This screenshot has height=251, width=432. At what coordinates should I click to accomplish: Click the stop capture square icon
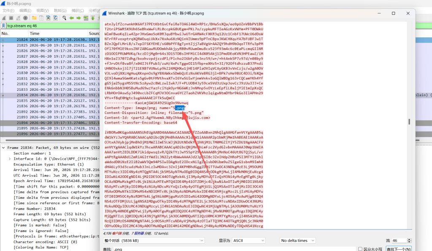pos(11,18)
